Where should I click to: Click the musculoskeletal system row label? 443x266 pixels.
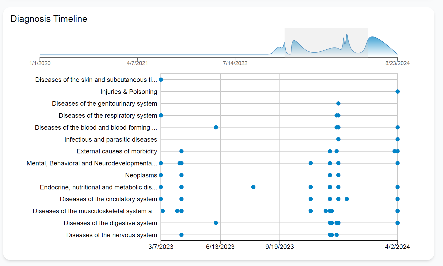tap(95, 211)
